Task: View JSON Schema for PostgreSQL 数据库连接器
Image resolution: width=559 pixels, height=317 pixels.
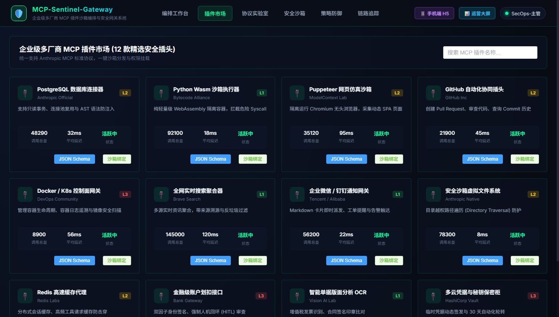Action: 75,159
